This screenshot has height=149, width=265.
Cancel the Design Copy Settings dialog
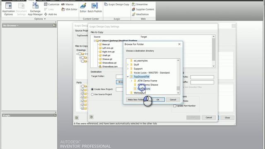209,118
